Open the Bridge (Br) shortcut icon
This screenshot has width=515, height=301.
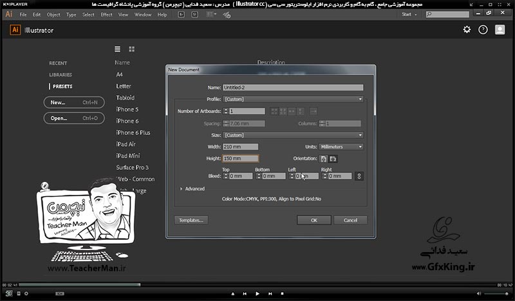(x=182, y=14)
